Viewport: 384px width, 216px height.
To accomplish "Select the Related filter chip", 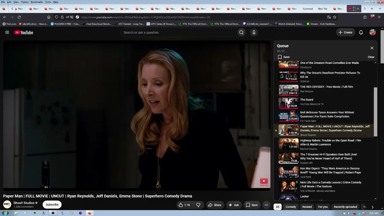I will point(307,207).
